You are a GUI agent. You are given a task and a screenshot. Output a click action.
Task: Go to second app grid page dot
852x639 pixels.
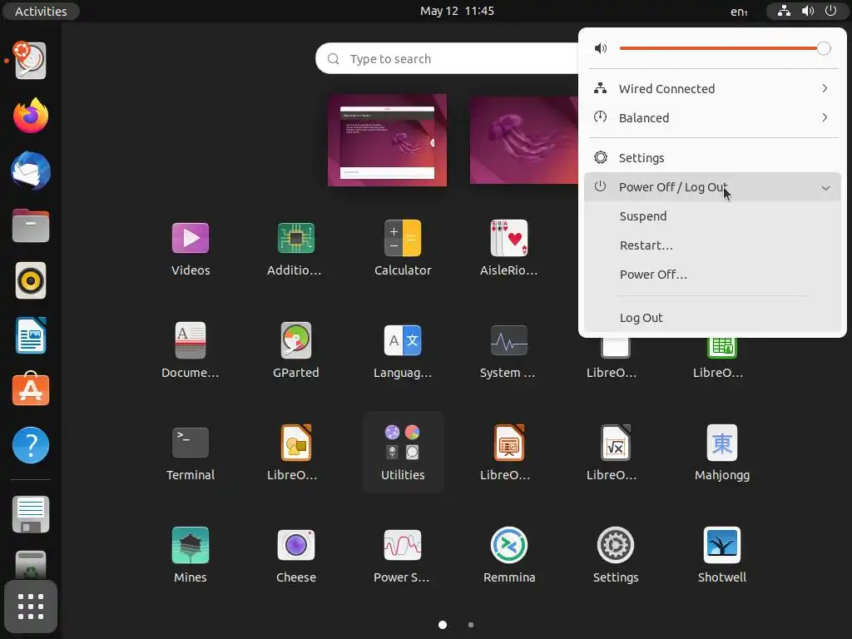[x=471, y=625]
